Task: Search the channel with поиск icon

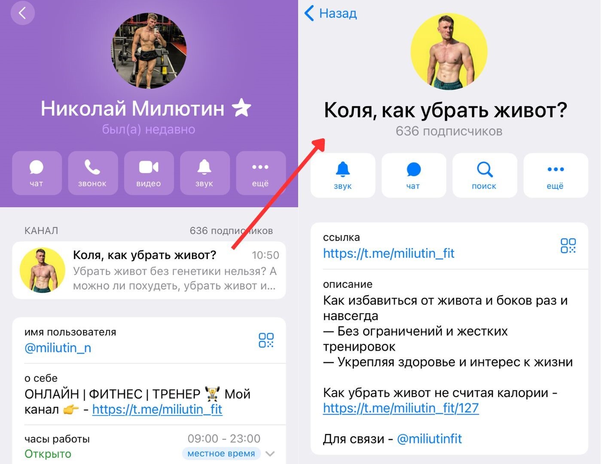Action: coord(485,175)
